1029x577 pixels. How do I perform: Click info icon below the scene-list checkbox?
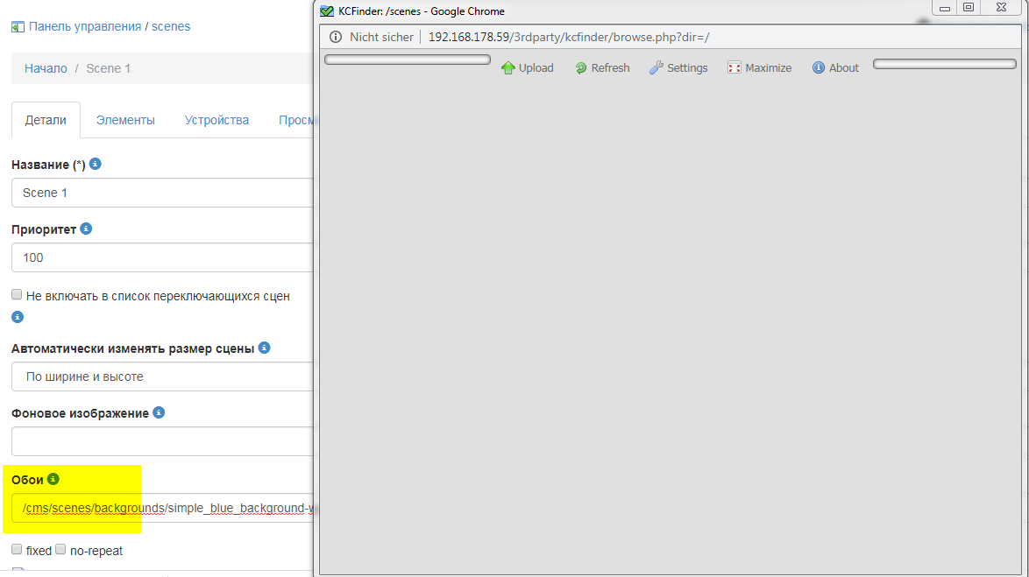pos(18,317)
